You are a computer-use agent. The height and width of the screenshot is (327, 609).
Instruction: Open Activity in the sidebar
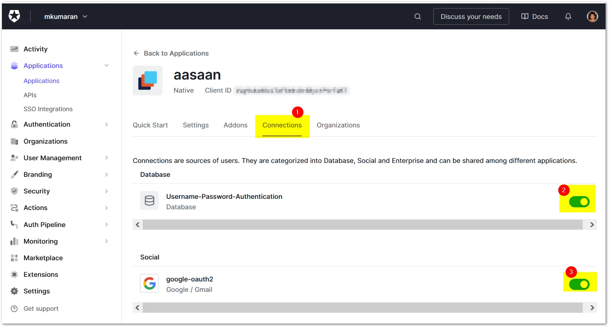click(36, 49)
